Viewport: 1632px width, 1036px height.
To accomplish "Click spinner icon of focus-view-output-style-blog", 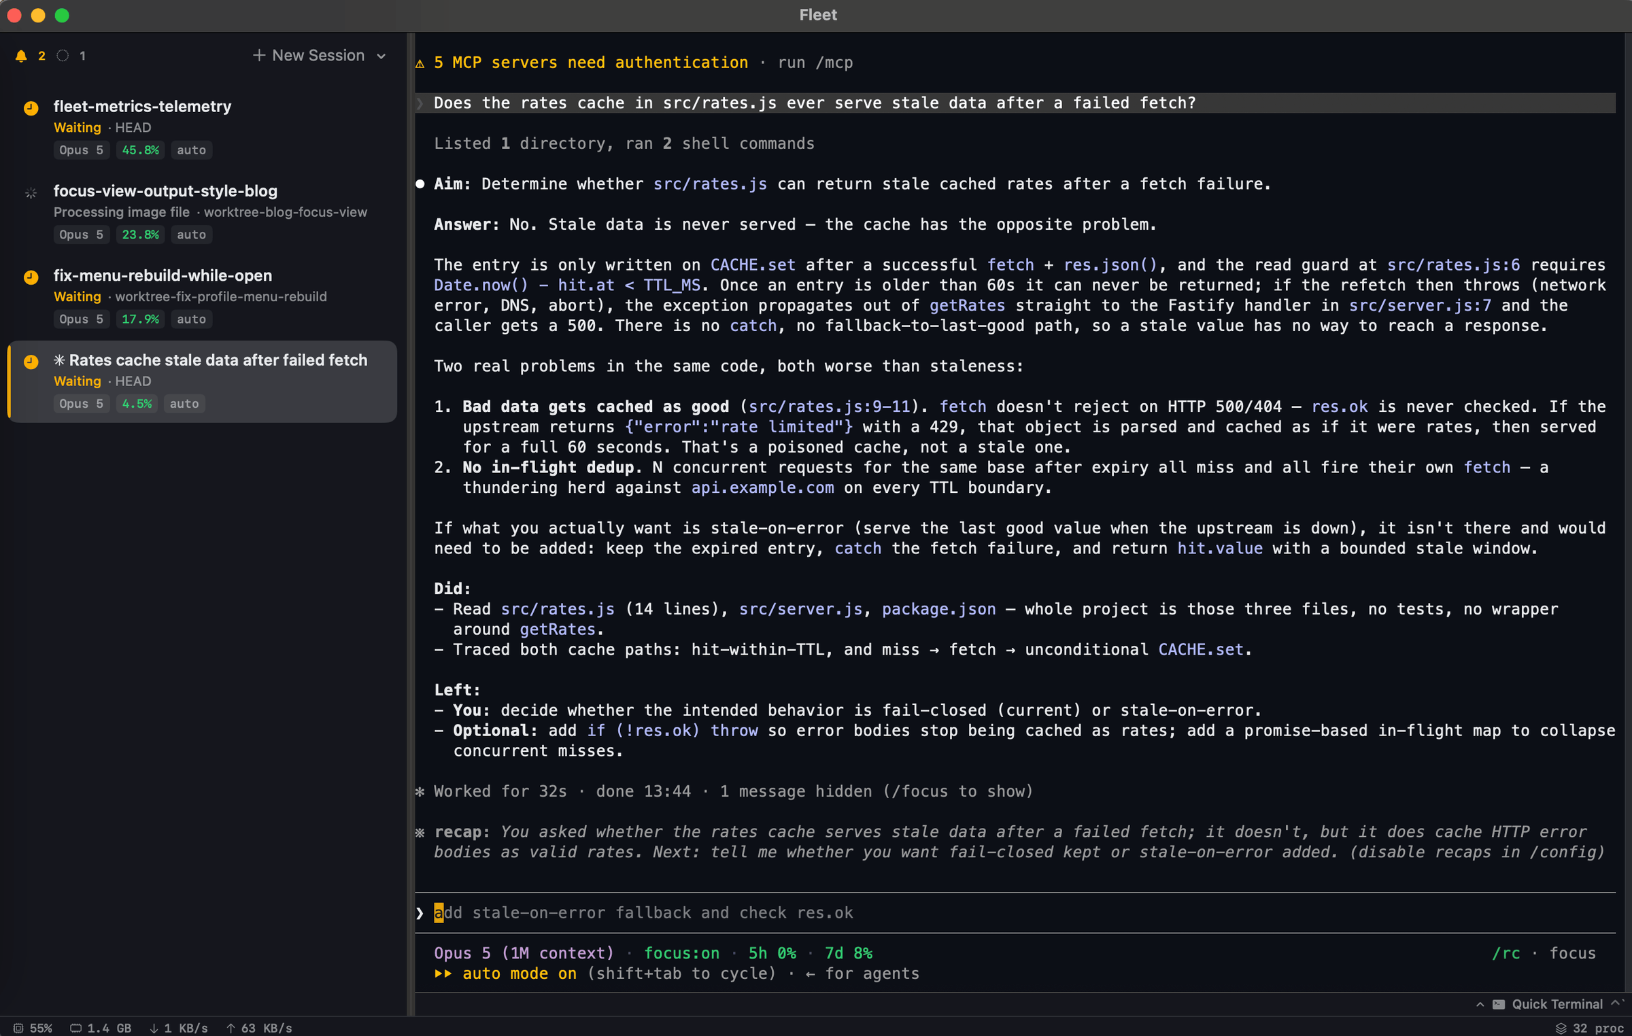I will (31, 193).
